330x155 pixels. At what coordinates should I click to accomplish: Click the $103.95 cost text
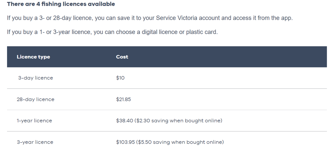(125, 142)
